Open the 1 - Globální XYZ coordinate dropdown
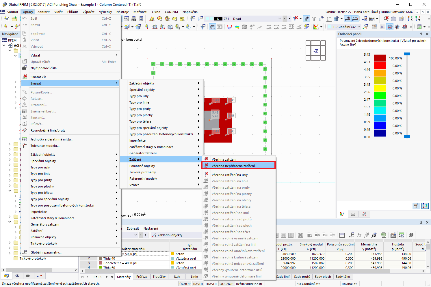 pyautogui.click(x=359, y=27)
